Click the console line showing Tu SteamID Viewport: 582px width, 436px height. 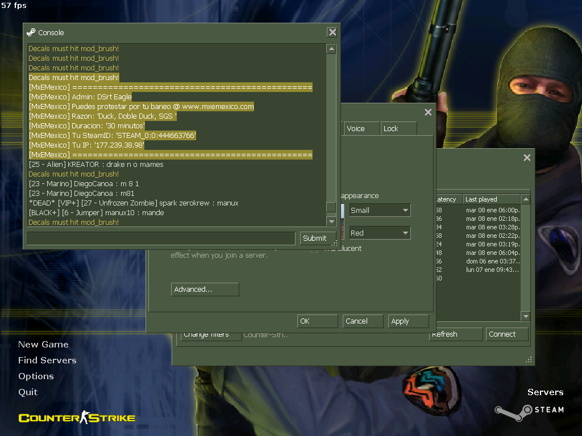pos(113,135)
